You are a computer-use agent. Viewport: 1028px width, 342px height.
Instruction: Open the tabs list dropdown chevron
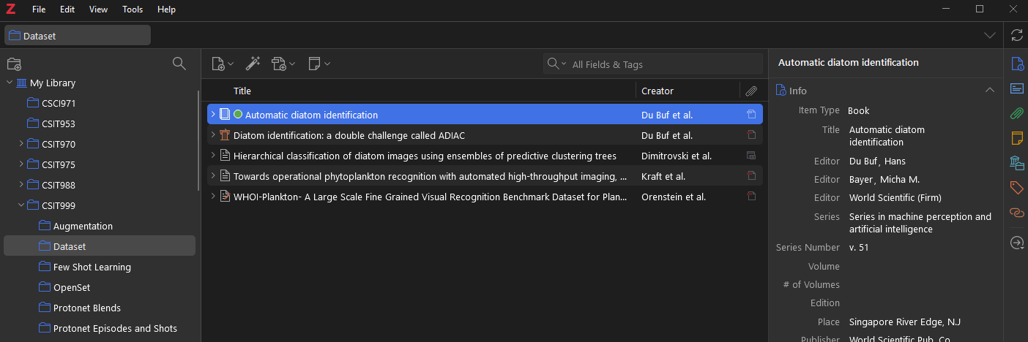tap(990, 35)
